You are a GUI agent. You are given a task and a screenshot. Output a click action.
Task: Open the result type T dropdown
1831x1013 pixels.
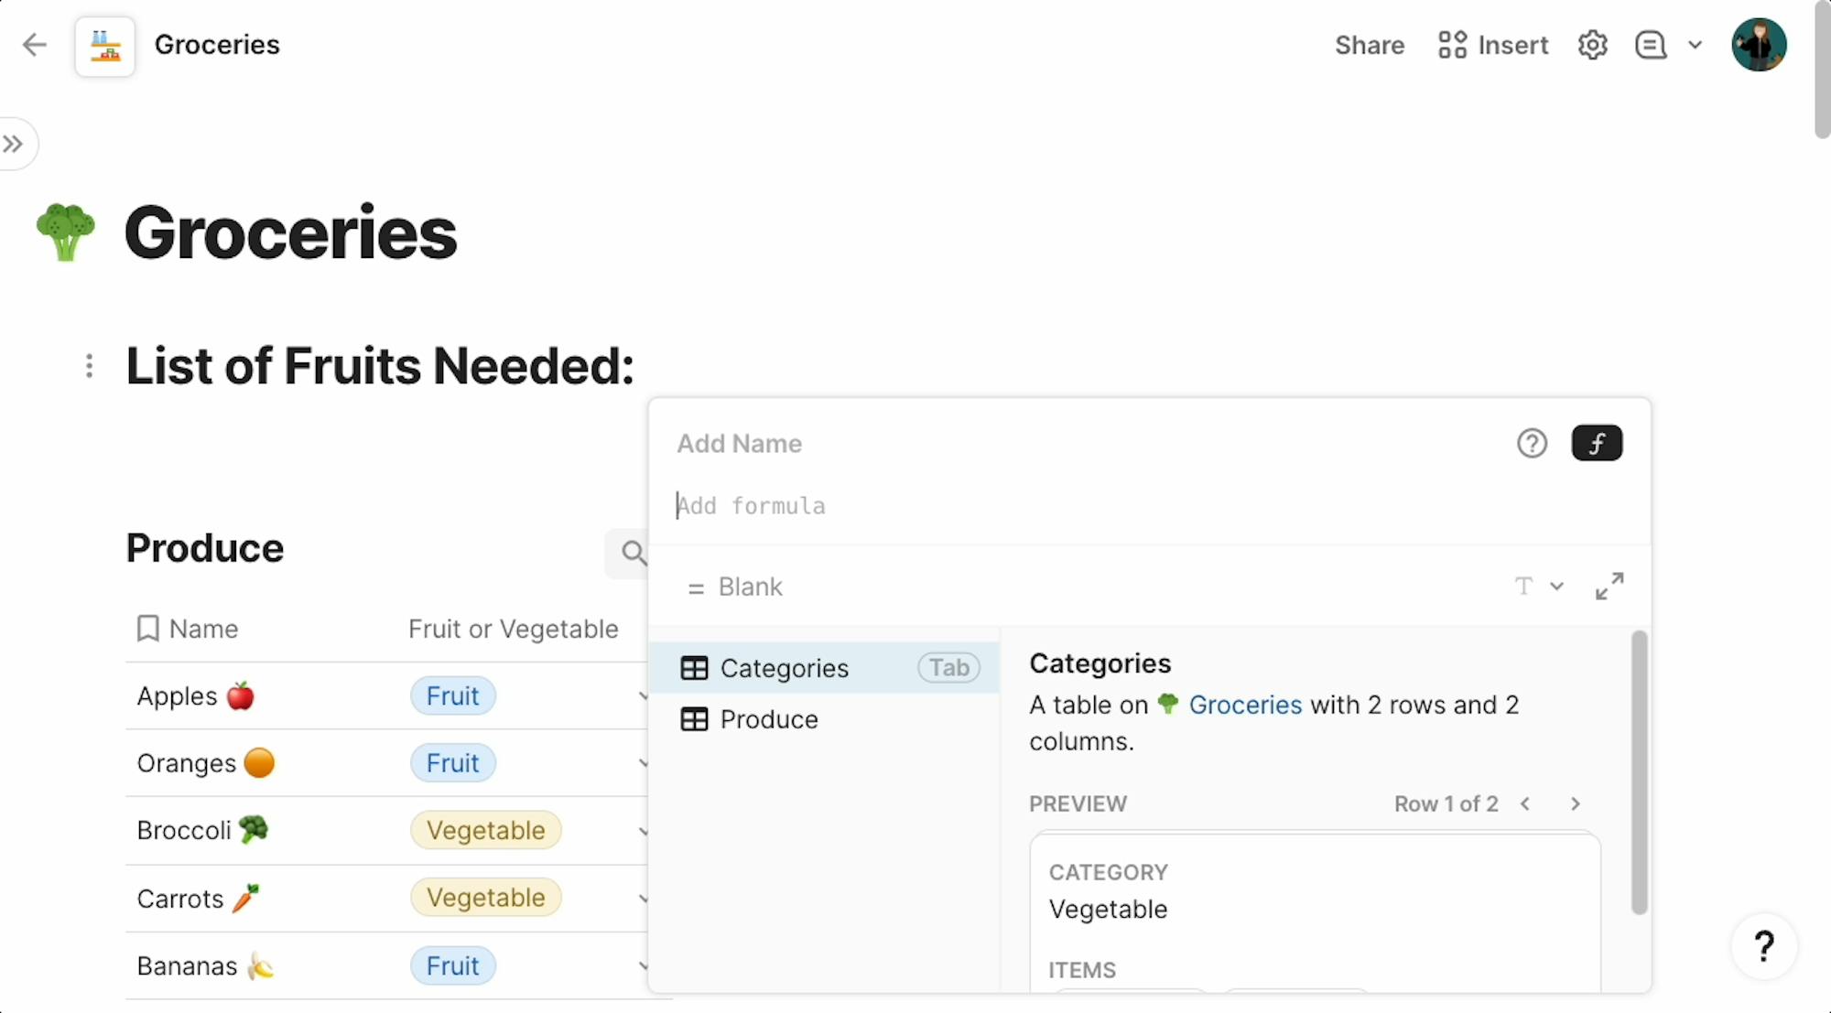coord(1539,587)
